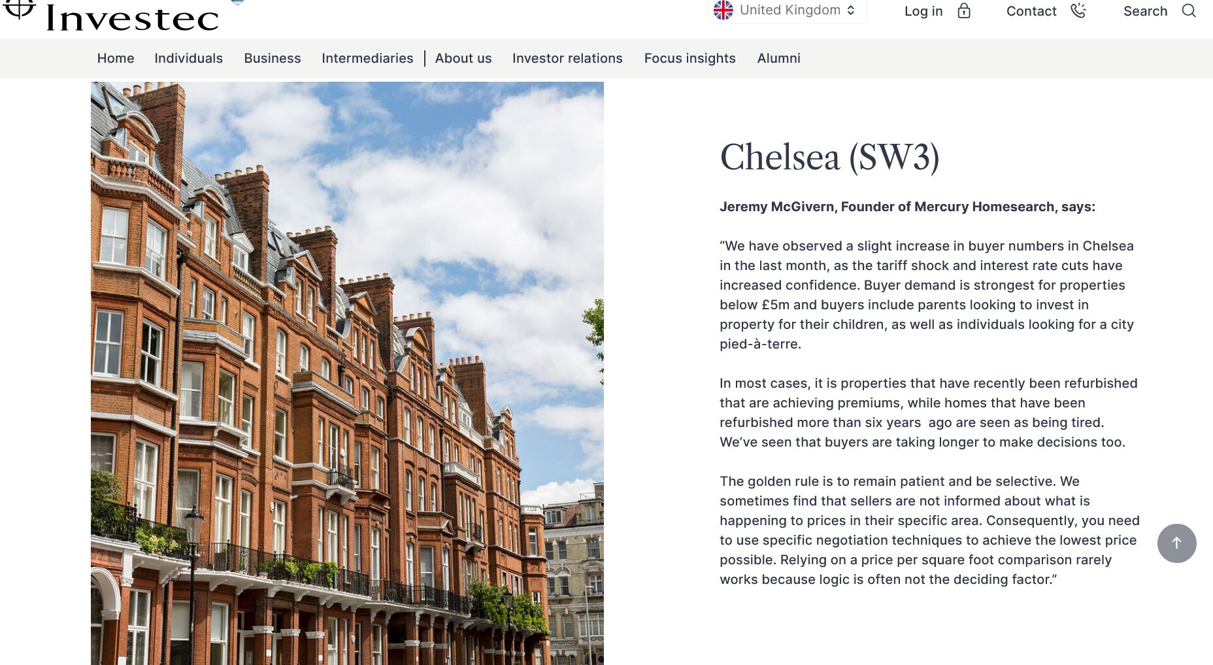
Task: Click the search magnifier icon
Action: coord(1189,10)
